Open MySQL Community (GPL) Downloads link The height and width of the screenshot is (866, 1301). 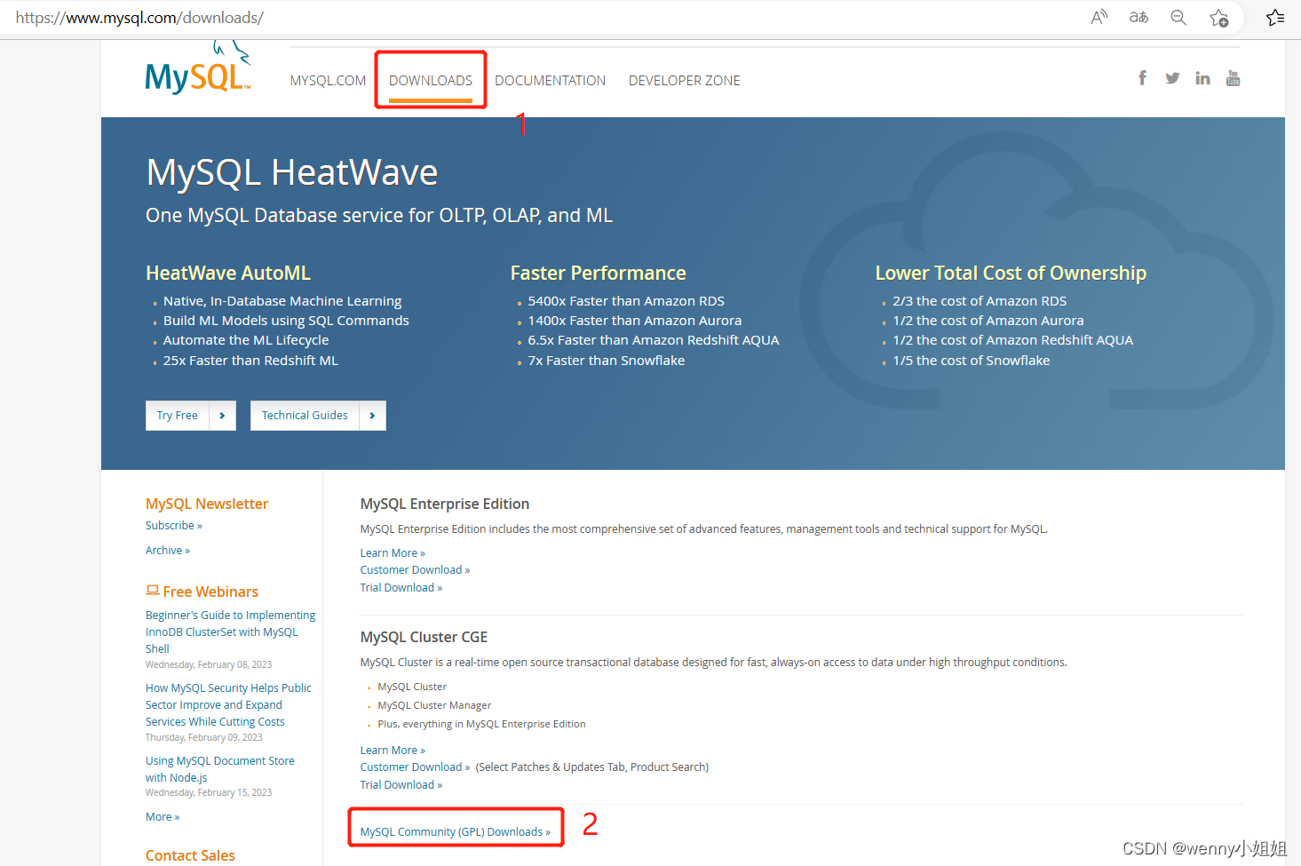pos(456,832)
